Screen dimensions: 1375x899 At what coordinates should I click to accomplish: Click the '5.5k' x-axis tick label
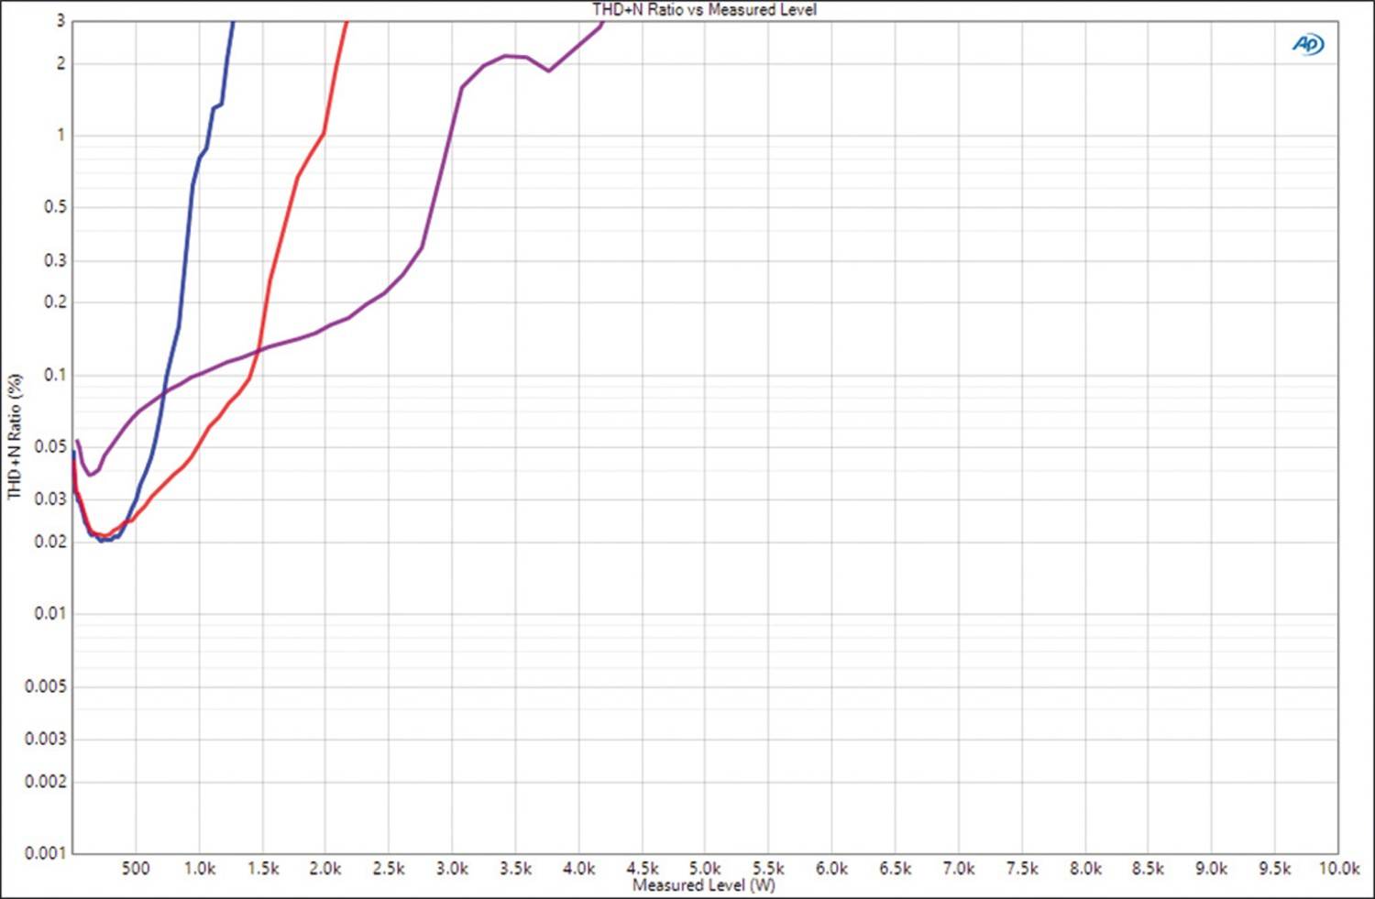pyautogui.click(x=768, y=868)
